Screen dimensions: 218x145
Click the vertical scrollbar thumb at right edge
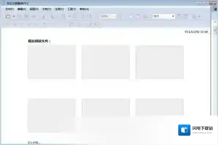215,30
